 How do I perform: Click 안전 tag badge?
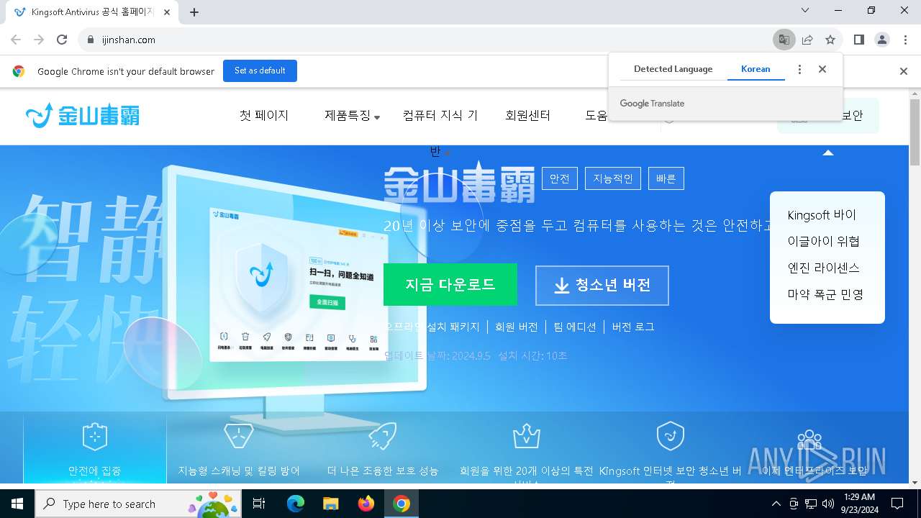560,178
